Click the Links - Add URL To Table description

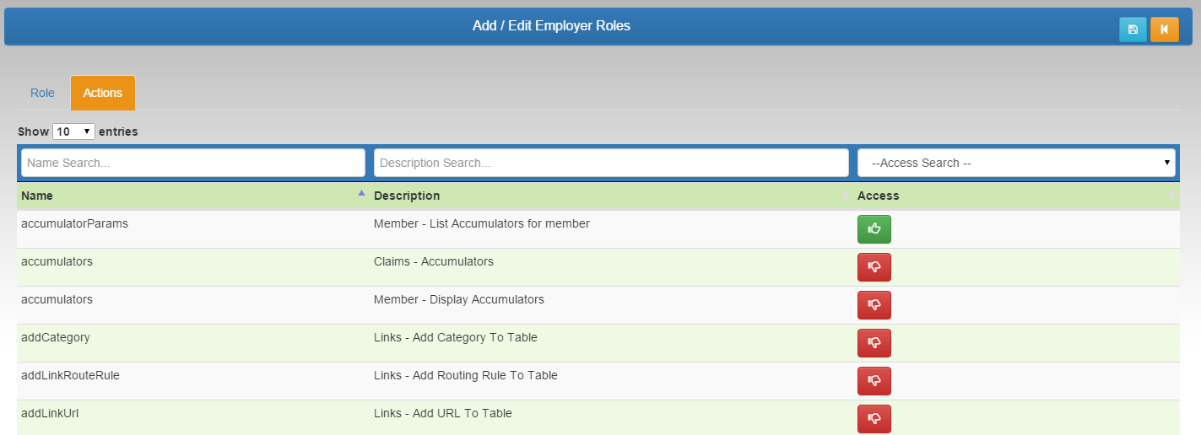pyautogui.click(x=442, y=413)
